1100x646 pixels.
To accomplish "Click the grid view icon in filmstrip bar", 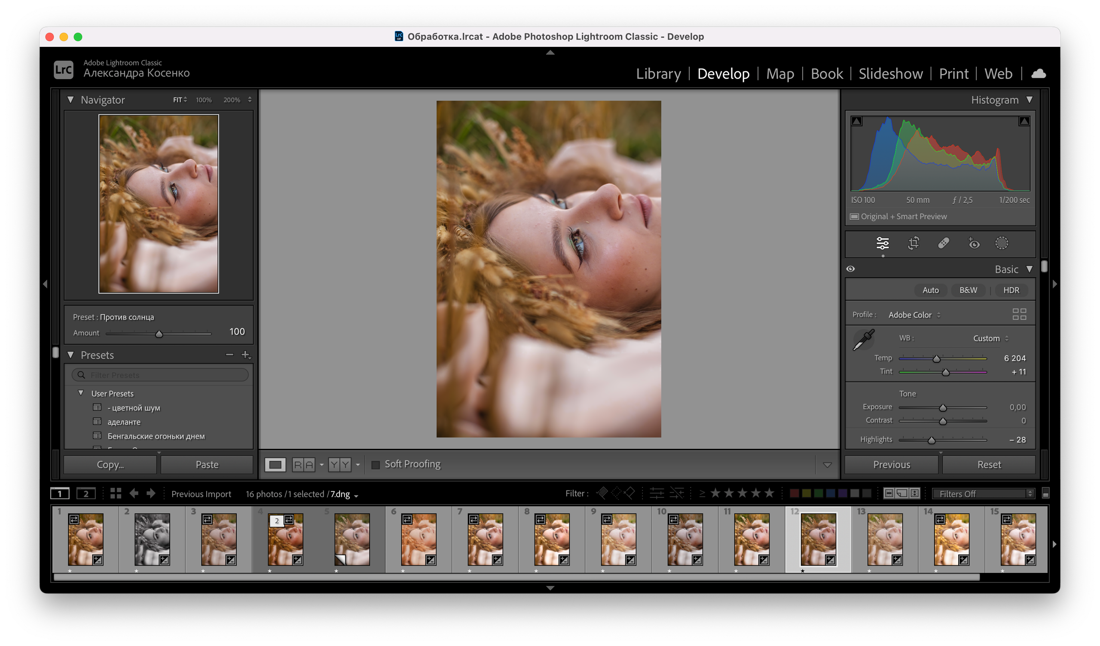I will pos(116,493).
